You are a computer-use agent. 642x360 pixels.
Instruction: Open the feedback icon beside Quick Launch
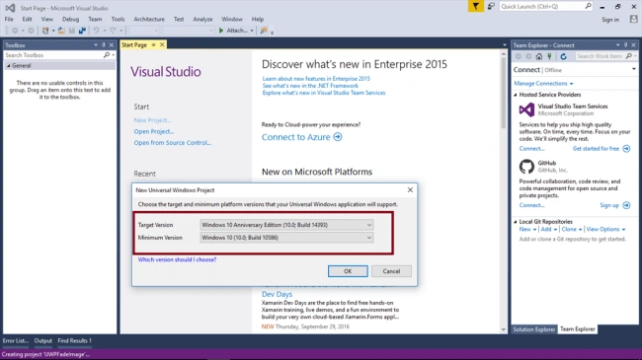pyautogui.click(x=491, y=7)
